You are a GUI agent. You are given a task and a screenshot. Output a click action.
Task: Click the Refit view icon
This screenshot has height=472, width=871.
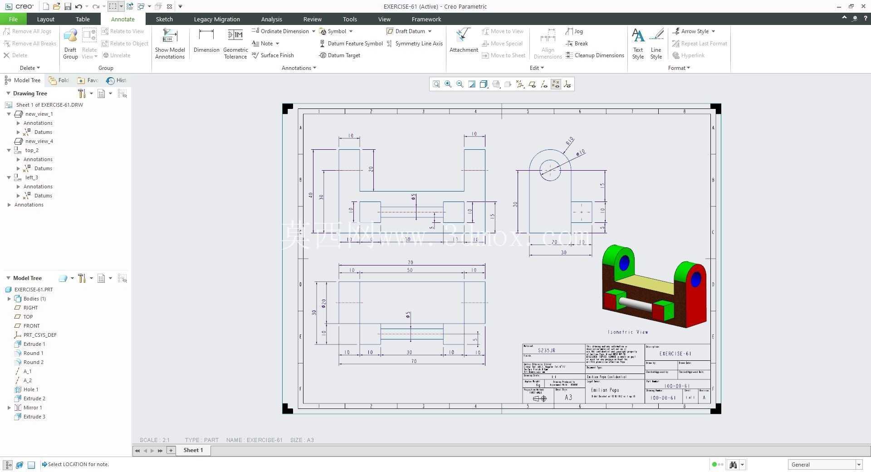click(x=436, y=84)
